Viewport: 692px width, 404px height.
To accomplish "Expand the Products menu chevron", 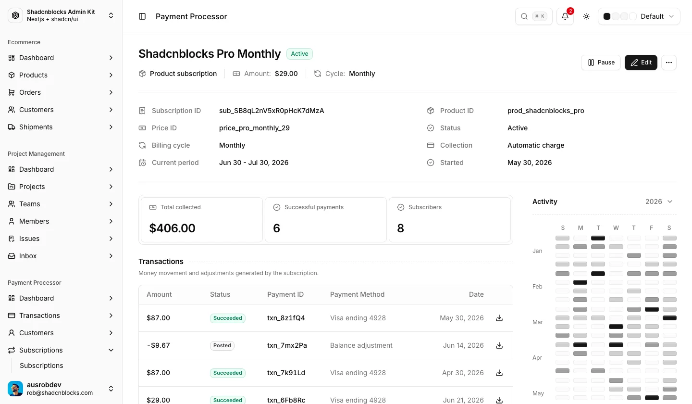I will 111,75.
